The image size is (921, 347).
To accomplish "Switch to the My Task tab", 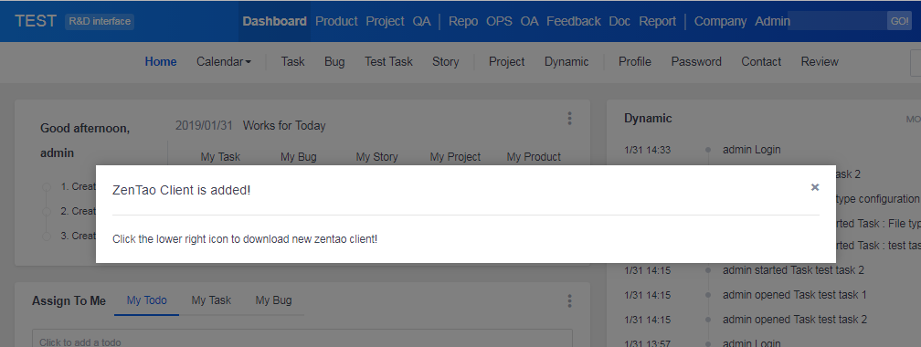I will [x=211, y=300].
